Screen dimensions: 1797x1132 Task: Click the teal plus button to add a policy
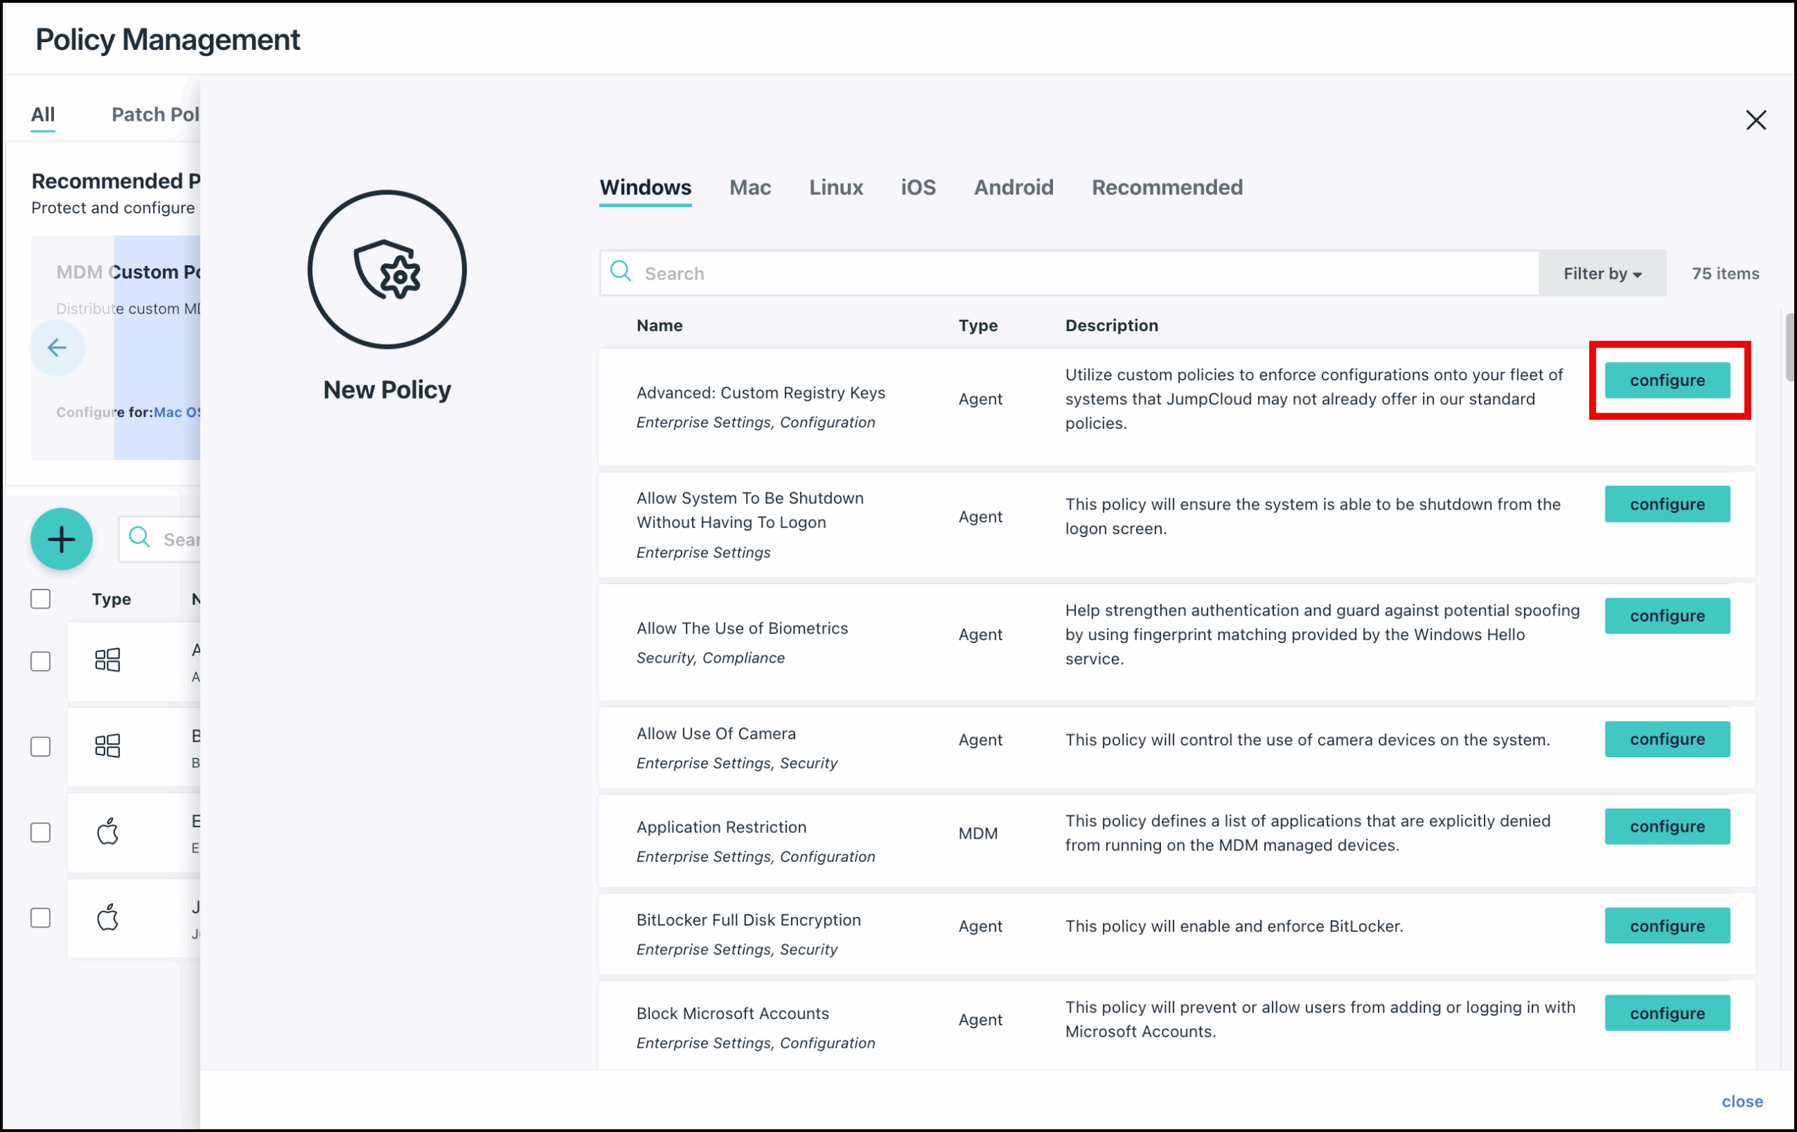pyautogui.click(x=61, y=539)
